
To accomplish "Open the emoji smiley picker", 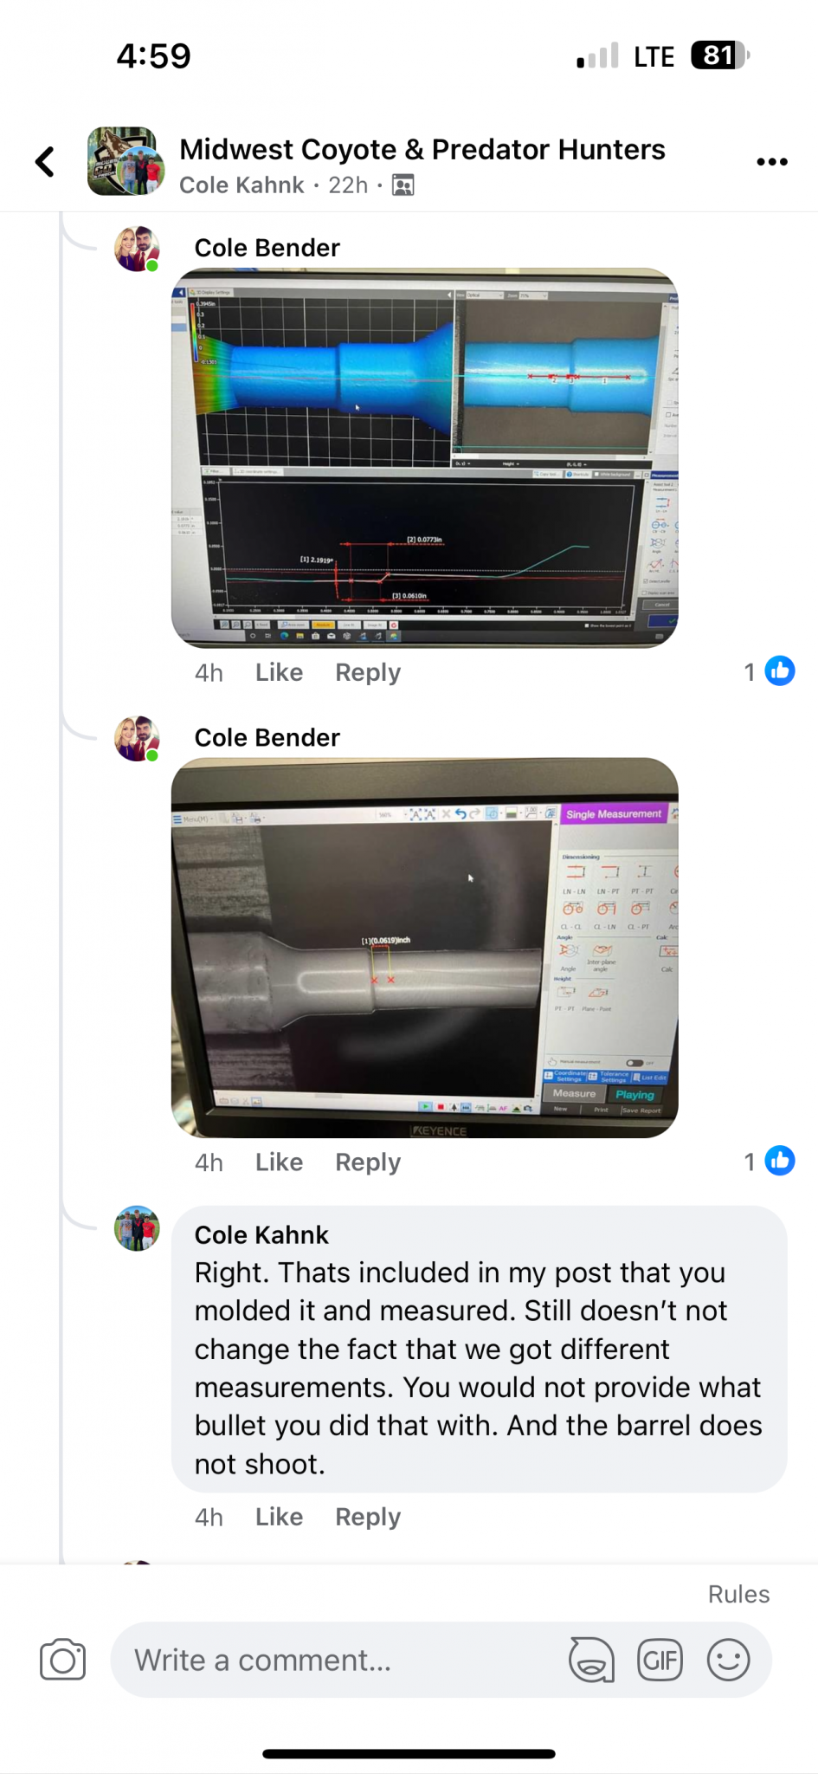I will tap(729, 1660).
